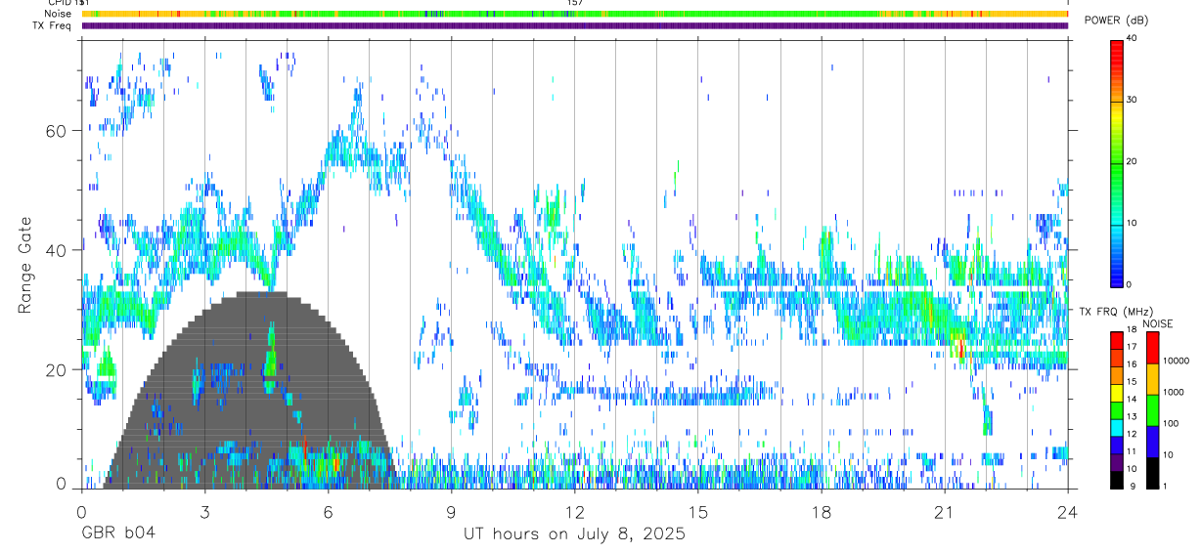Click the purple 10–11 MHz TX frequency swatch
1201x554 pixels.
1117,463
